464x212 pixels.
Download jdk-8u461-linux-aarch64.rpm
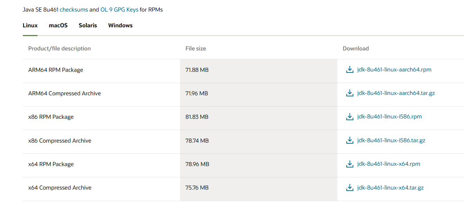[x=394, y=69]
